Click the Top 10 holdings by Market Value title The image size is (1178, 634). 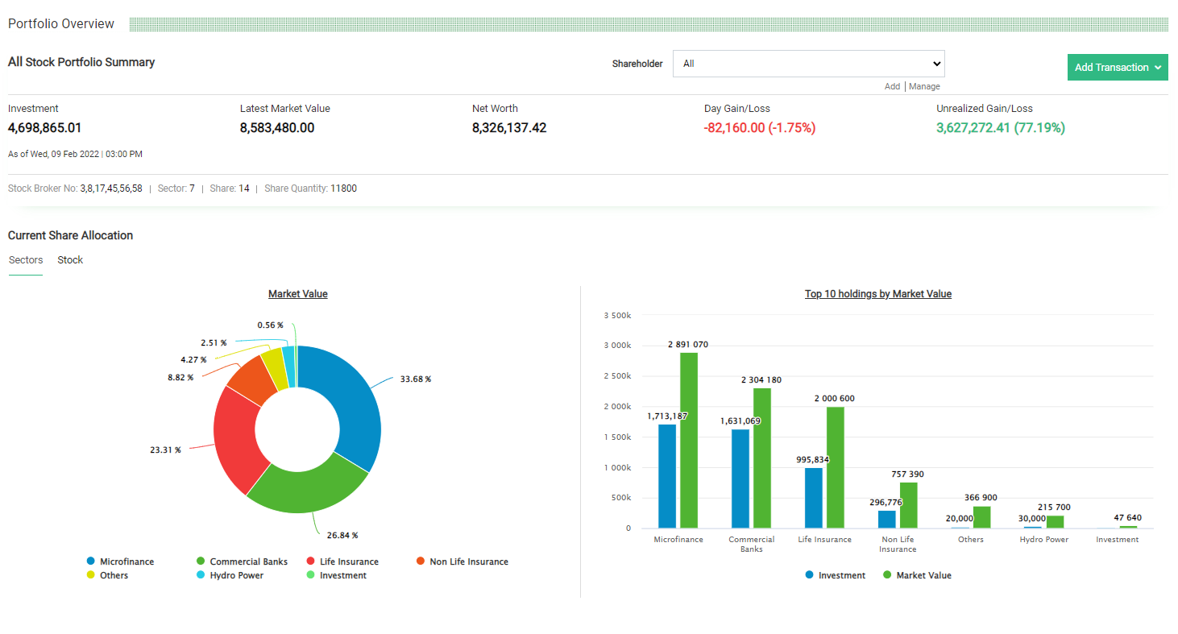pyautogui.click(x=878, y=293)
